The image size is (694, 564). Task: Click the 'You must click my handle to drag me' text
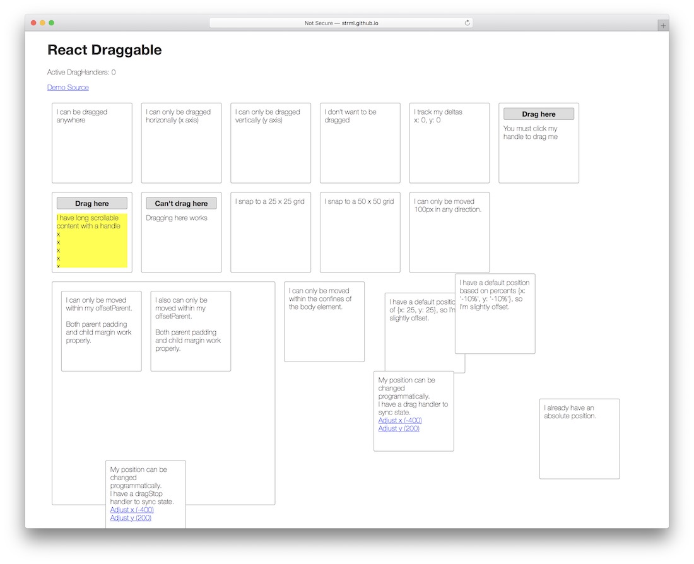tap(530, 133)
